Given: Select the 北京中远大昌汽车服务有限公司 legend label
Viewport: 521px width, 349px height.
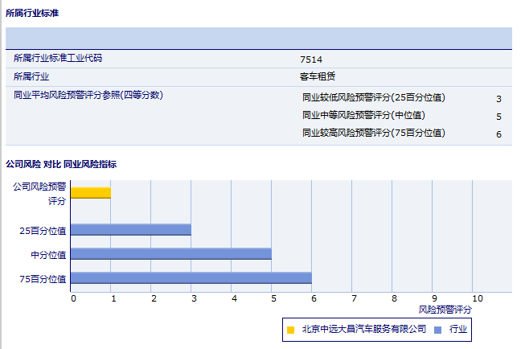Looking at the screenshot, I should point(363,329).
